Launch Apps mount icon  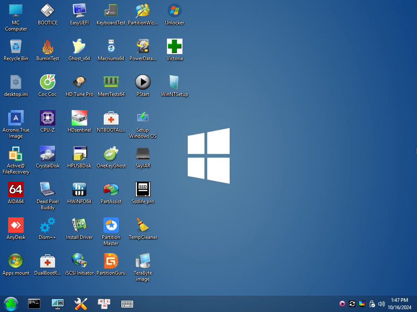click(x=16, y=264)
